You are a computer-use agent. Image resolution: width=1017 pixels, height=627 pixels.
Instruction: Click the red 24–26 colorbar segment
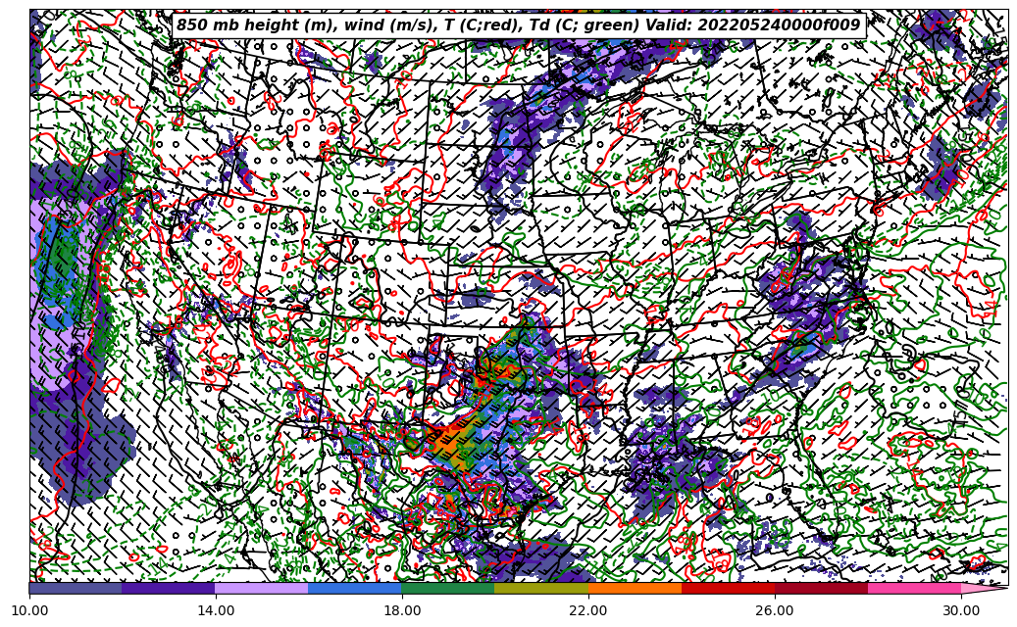729,588
